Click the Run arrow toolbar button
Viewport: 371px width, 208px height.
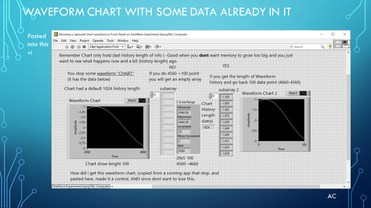pyautogui.click(x=67, y=47)
